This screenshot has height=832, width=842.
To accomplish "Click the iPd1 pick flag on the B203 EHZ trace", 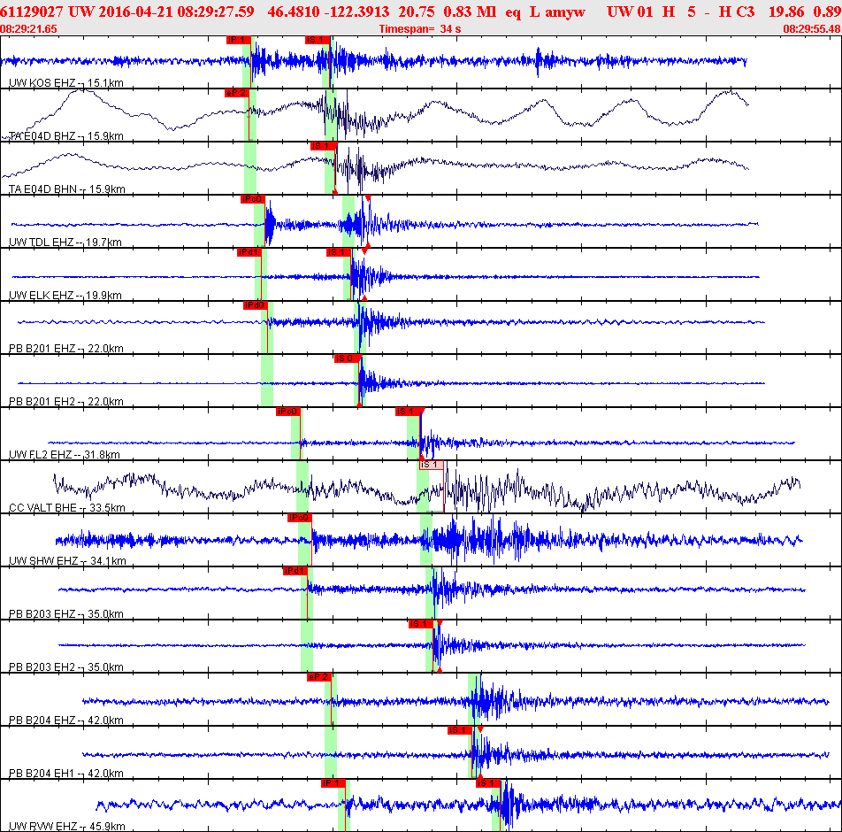I will 295,571.
